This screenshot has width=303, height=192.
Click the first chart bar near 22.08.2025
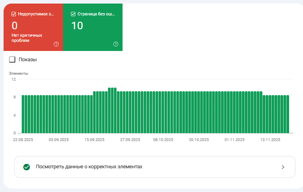(x=23, y=114)
